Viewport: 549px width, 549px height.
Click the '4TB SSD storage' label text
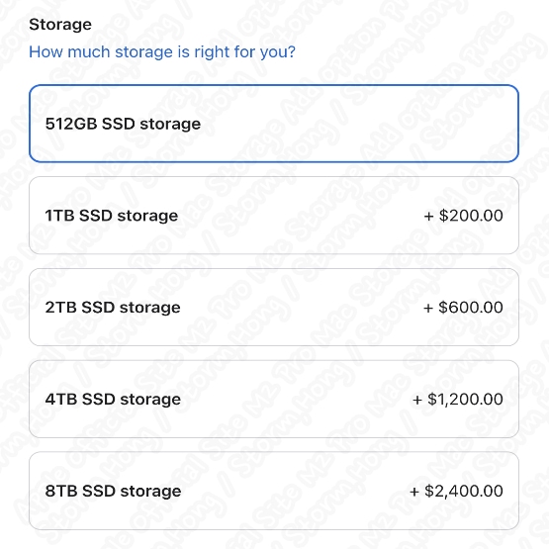tap(113, 400)
